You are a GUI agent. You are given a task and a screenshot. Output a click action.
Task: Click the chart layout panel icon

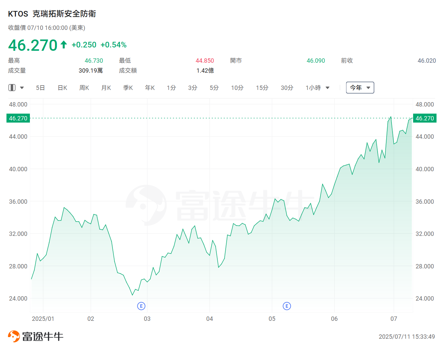(12, 88)
